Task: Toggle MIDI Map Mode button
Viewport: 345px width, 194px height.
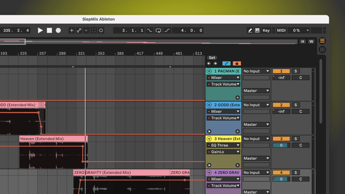Action: pyautogui.click(x=281, y=30)
